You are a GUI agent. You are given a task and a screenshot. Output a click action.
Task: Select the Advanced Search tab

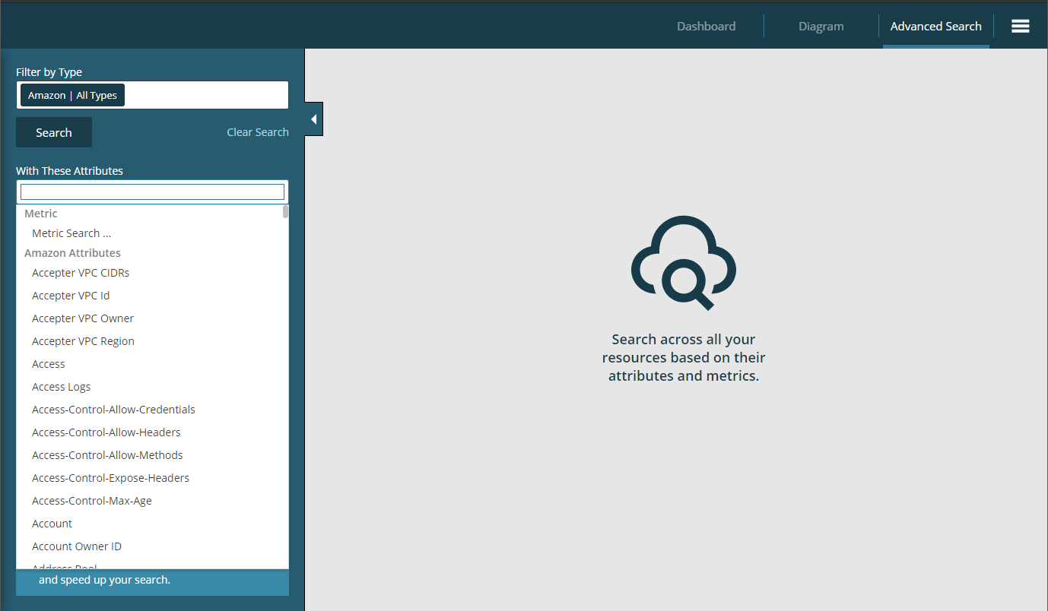pyautogui.click(x=935, y=26)
